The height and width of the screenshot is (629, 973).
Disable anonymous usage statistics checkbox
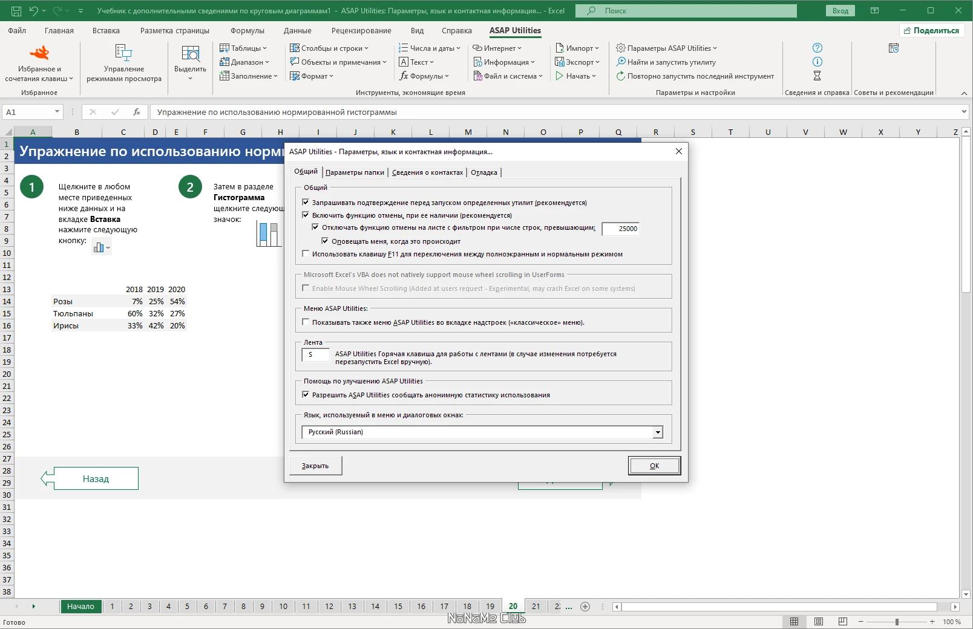306,395
